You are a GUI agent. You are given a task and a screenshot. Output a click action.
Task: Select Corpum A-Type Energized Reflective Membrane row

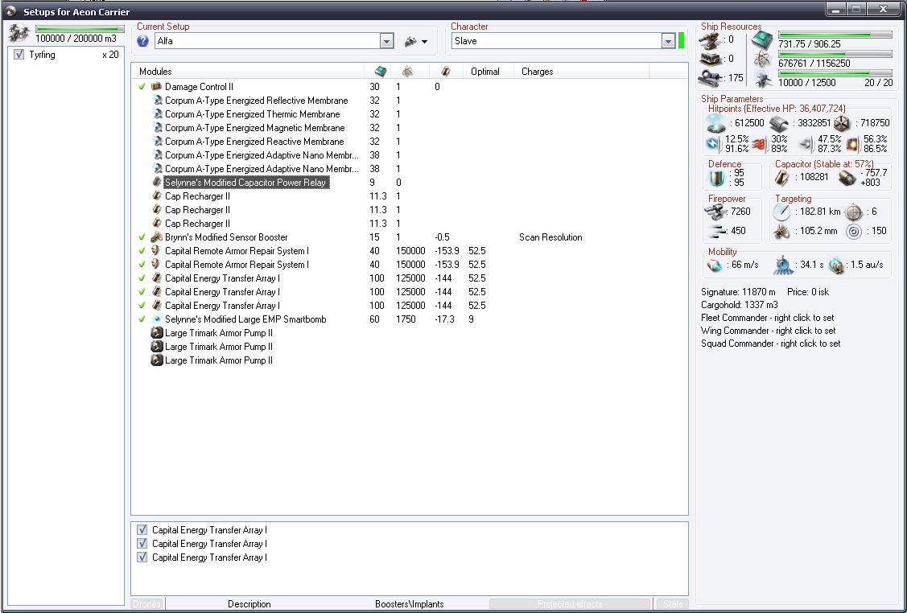tap(256, 101)
